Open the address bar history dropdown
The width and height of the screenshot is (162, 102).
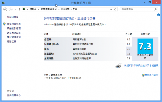pyautogui.click(x=111, y=9)
